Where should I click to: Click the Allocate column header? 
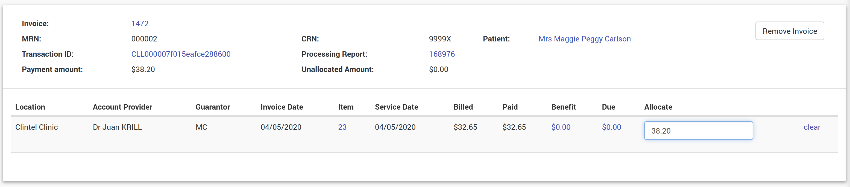click(658, 107)
